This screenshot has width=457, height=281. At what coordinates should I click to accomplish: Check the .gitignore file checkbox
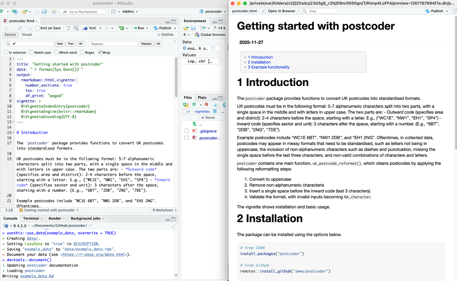click(x=186, y=131)
